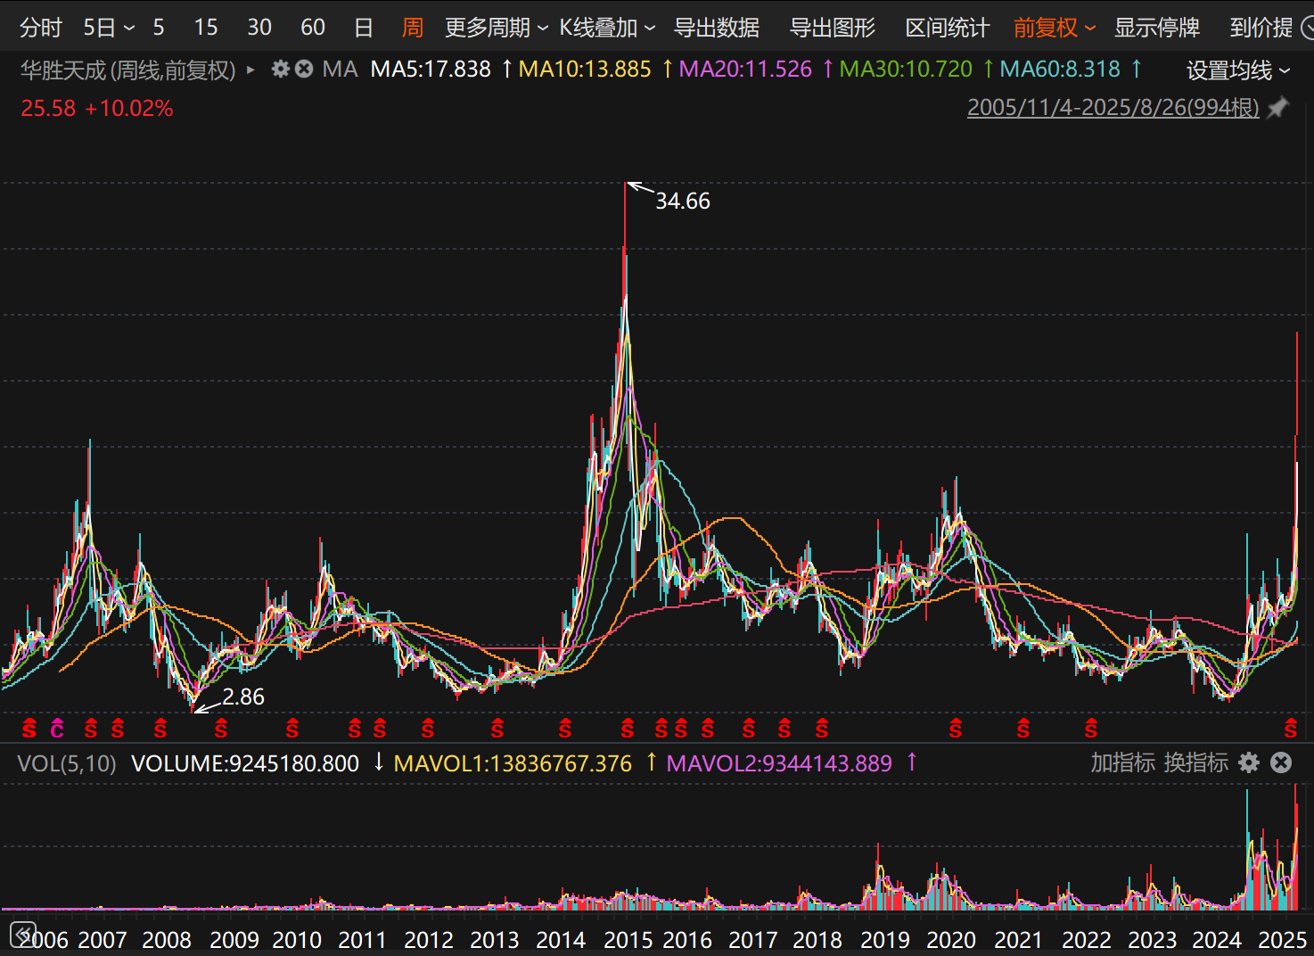
Task: Open the 更多周期 dropdown
Action: coord(496,28)
